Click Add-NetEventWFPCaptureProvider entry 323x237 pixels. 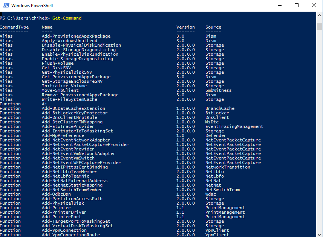point(81,163)
